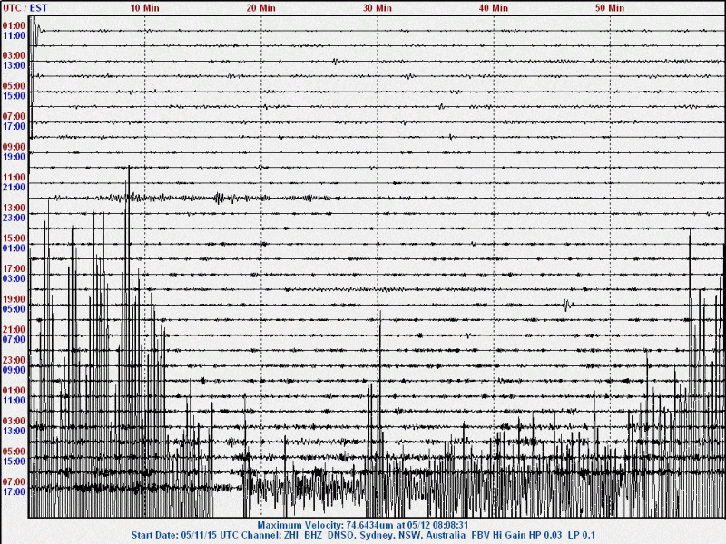
Task: Click the red 17:00 UTC hour label
Action: (x=14, y=269)
